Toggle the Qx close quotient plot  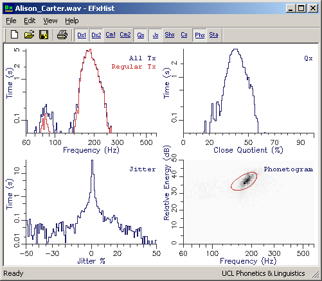pos(141,35)
